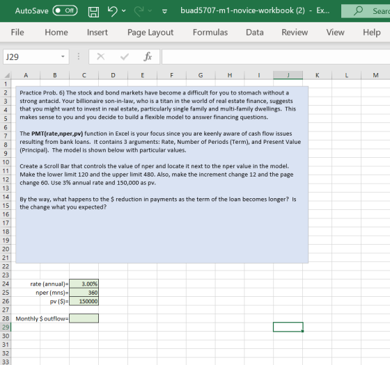The width and height of the screenshot is (390, 365).
Task: Click the 'rate (annual)=' label
Action: (49, 284)
